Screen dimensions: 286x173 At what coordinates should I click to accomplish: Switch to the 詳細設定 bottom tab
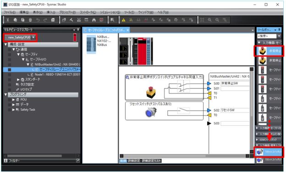(x=134, y=161)
